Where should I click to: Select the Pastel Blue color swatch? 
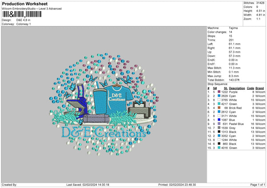click(x=219, y=124)
